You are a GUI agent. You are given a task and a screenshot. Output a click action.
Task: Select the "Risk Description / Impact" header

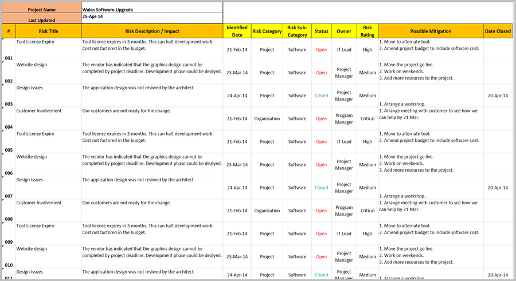pos(152,31)
